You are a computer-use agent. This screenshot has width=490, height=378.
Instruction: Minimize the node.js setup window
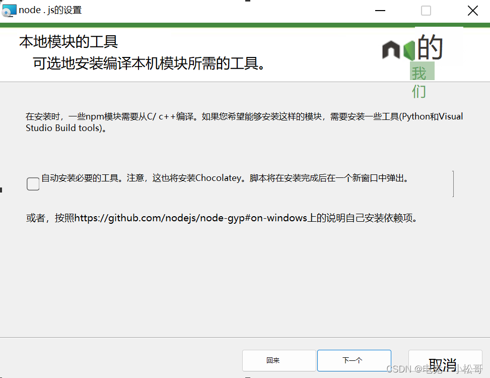point(380,11)
